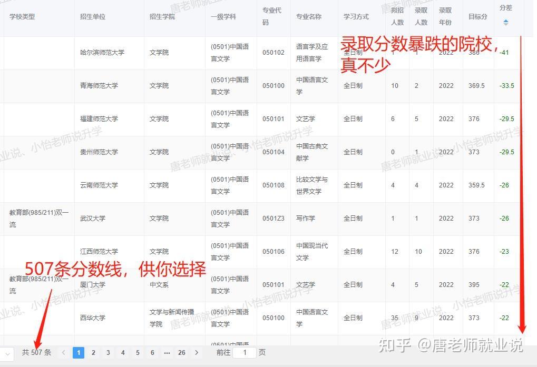Open page 1 in pagination

79,353
